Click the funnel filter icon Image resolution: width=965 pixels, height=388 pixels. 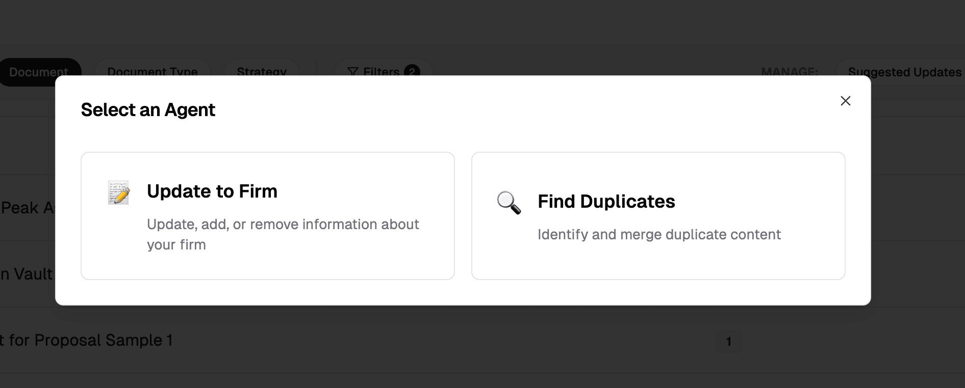click(352, 72)
